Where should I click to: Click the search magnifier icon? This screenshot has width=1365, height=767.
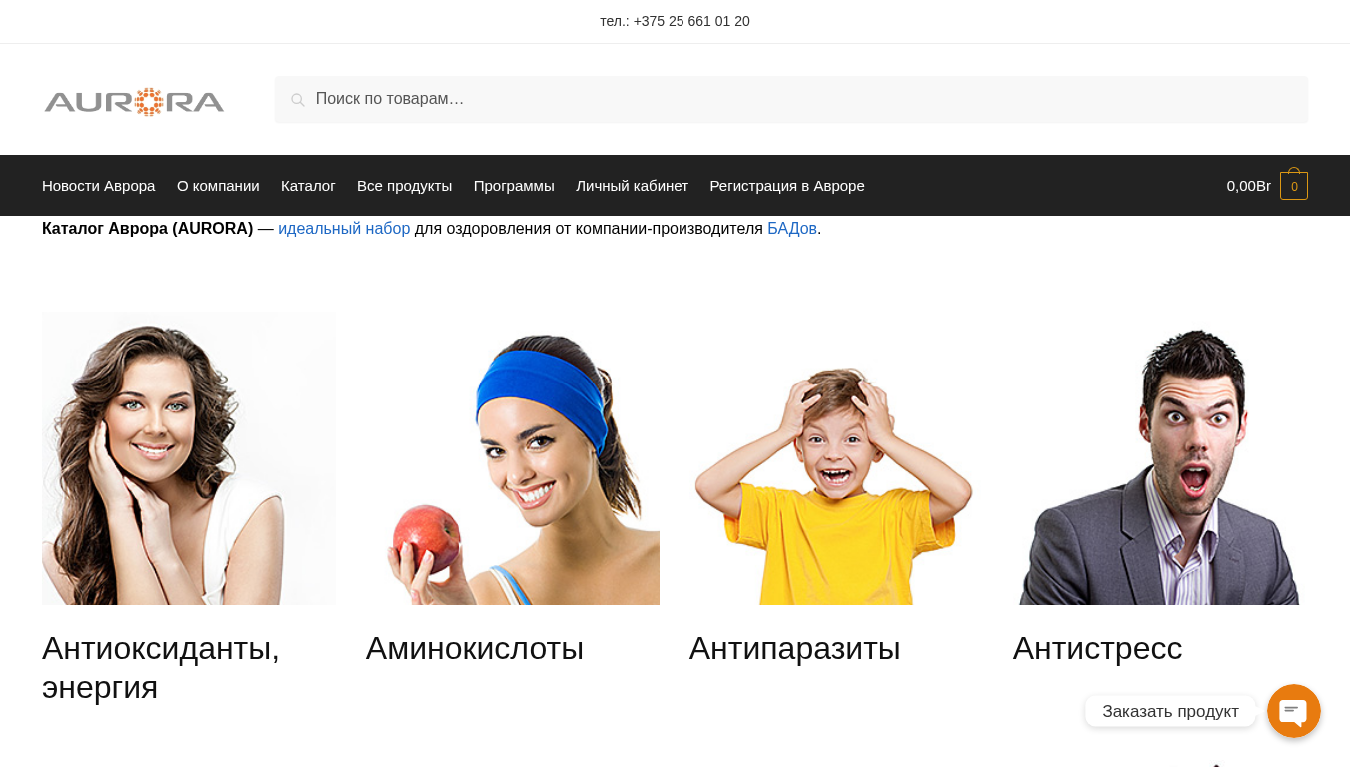pos(297,100)
